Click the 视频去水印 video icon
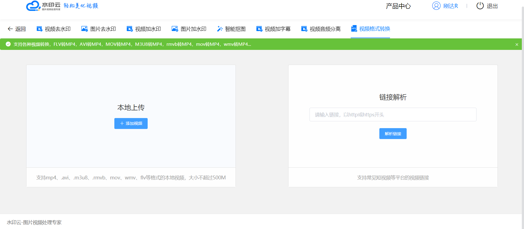 point(40,29)
